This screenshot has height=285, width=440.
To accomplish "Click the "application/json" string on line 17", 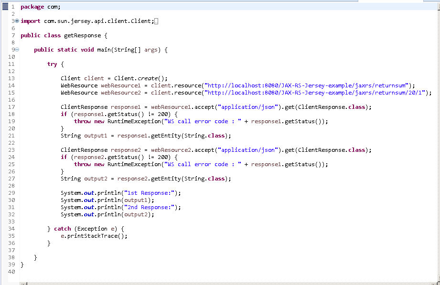I will tap(248, 107).
